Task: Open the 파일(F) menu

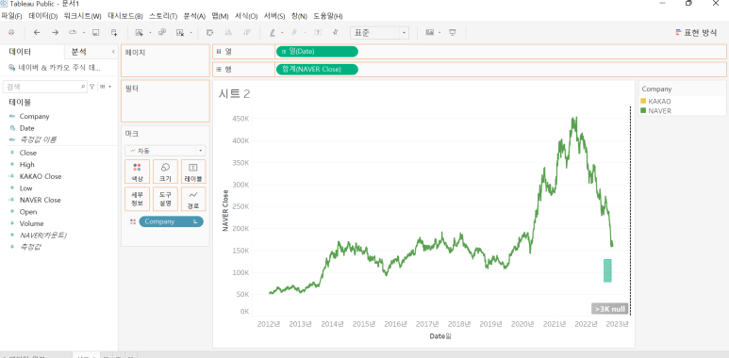Action: tap(11, 16)
